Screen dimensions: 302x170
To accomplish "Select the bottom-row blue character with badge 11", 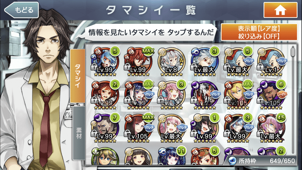I will click(171, 156).
